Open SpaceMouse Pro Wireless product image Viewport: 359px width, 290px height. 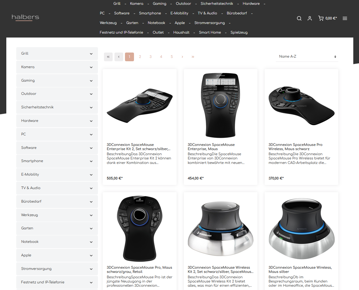click(301, 106)
